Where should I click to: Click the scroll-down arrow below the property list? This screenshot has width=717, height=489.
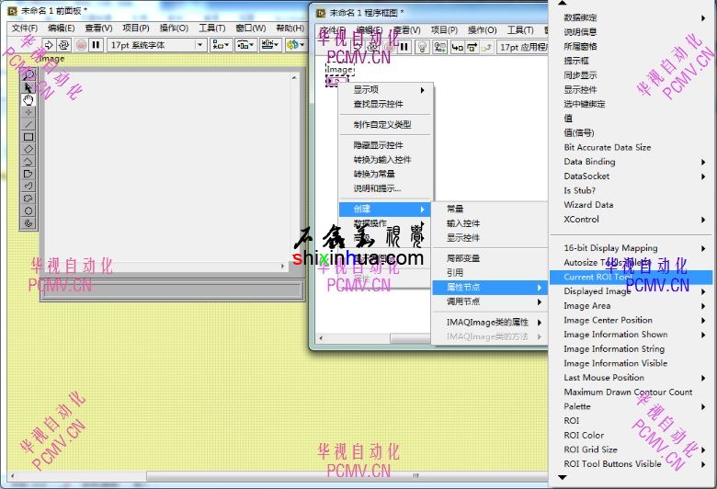click(x=563, y=478)
